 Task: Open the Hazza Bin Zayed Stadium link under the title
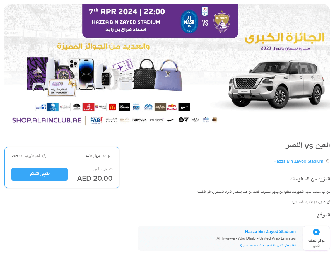point(298,161)
